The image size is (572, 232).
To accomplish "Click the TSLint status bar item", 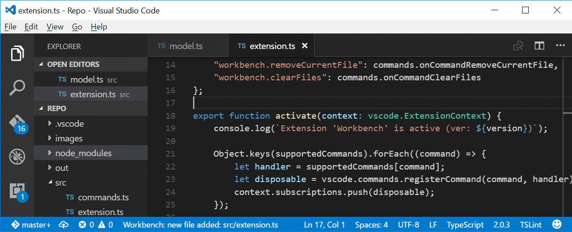I will coord(531,224).
